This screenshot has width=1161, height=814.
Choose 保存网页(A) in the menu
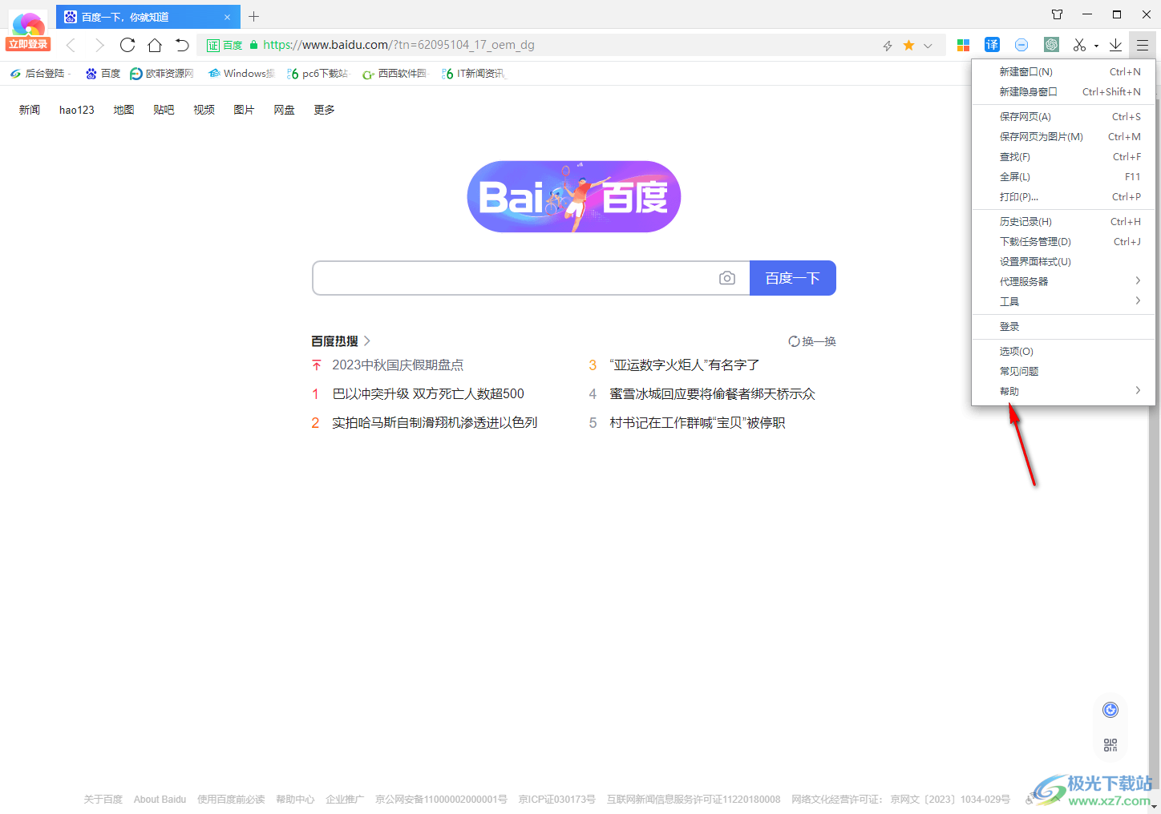[x=1063, y=117]
